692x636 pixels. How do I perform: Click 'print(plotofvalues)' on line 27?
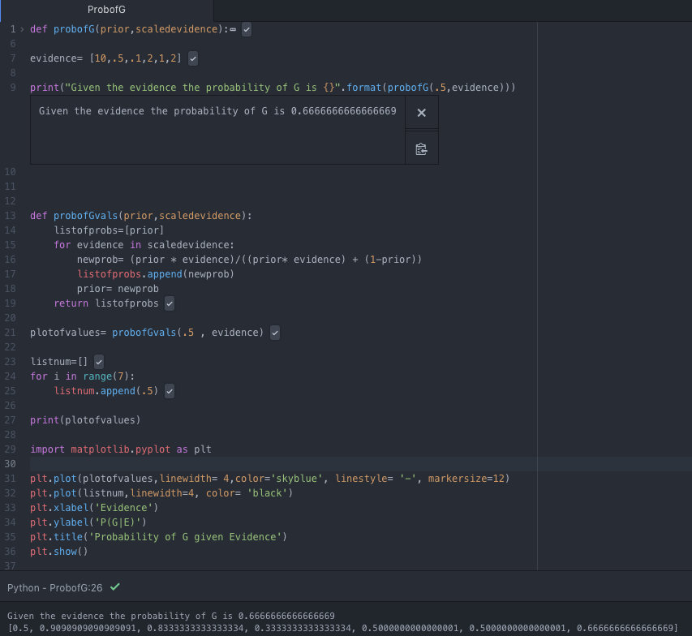(x=85, y=420)
